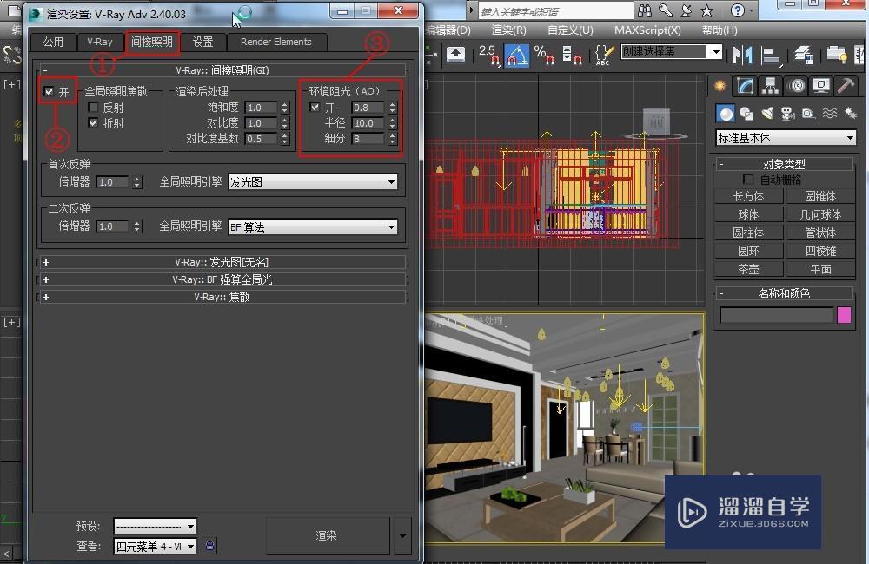Click the 渲染 render button
869x564 pixels.
(326, 535)
